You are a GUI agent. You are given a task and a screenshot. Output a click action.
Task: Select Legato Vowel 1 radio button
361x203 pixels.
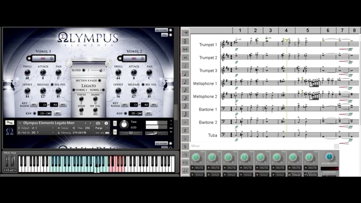(74, 90)
